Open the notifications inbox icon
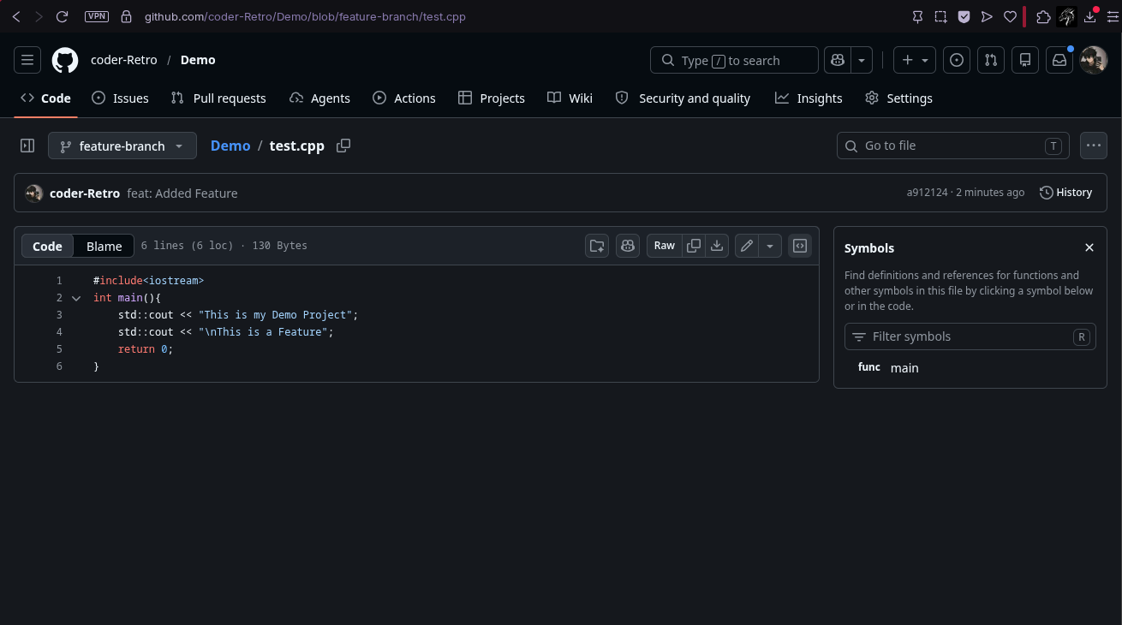Viewport: 1122px width, 625px height. coord(1059,60)
